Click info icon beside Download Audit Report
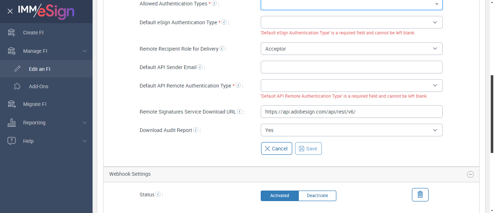494x213 pixels. pyautogui.click(x=196, y=130)
